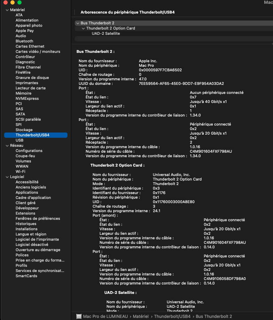Open Fenêtres de préférences entry
The height and width of the screenshot is (320, 273).
click(38, 218)
